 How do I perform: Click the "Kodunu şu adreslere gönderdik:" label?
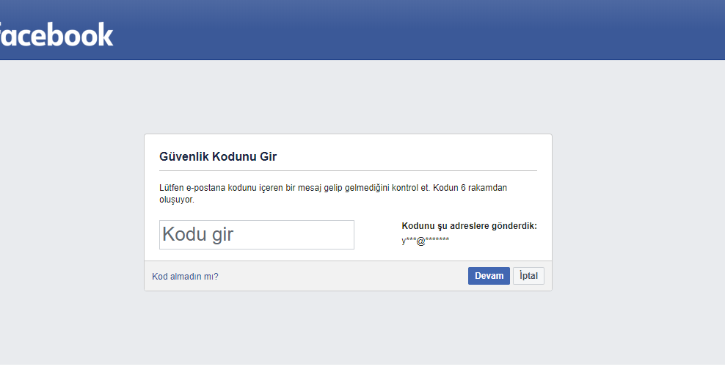469,226
